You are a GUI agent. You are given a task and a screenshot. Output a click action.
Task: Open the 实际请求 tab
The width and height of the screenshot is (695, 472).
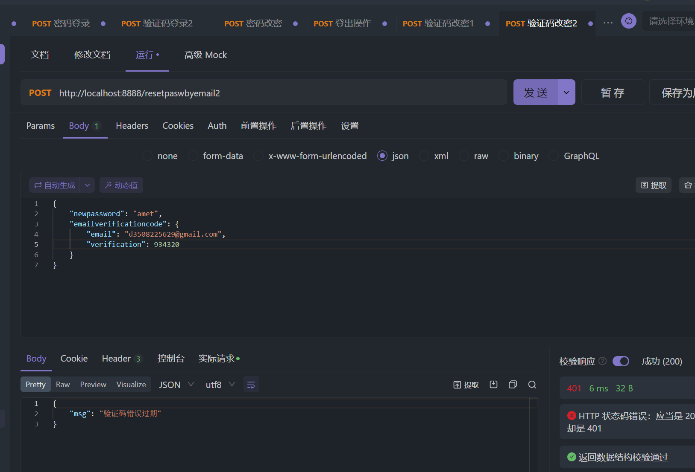219,359
